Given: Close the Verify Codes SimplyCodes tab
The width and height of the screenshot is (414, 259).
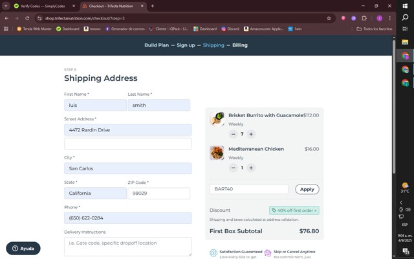Looking at the screenshot, I should (x=74, y=6).
